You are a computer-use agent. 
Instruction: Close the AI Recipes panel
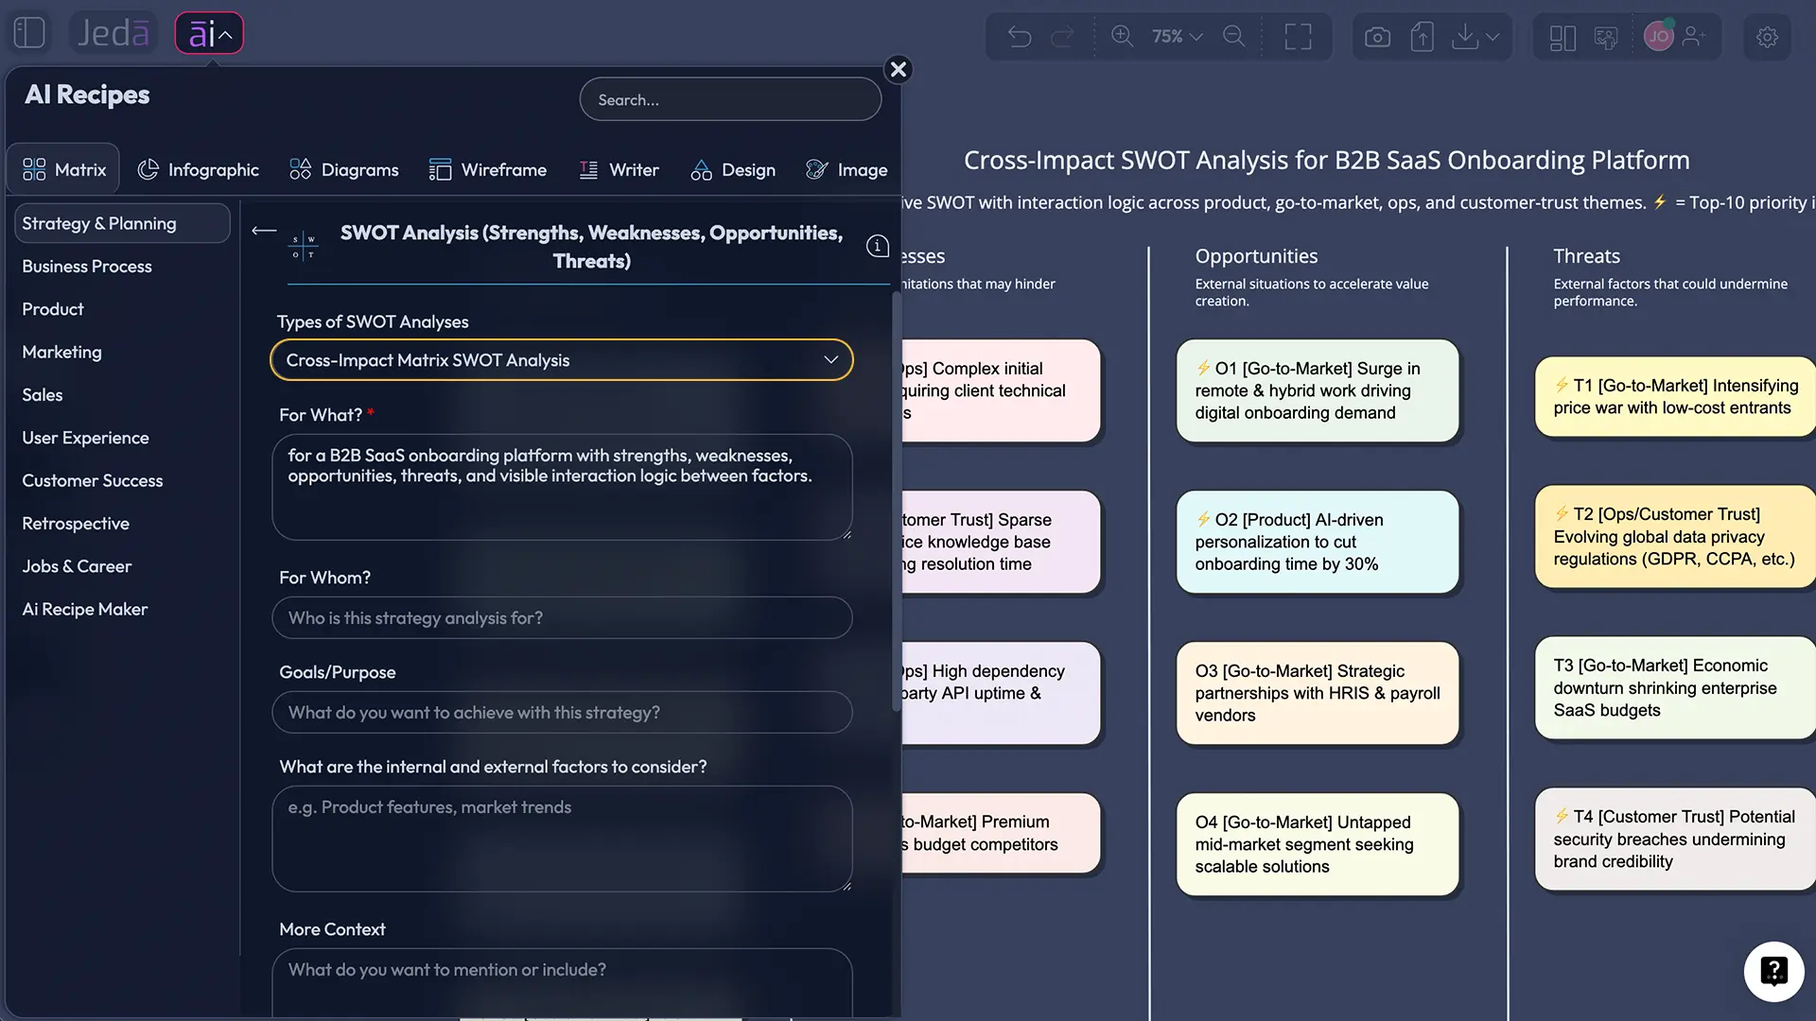899,69
